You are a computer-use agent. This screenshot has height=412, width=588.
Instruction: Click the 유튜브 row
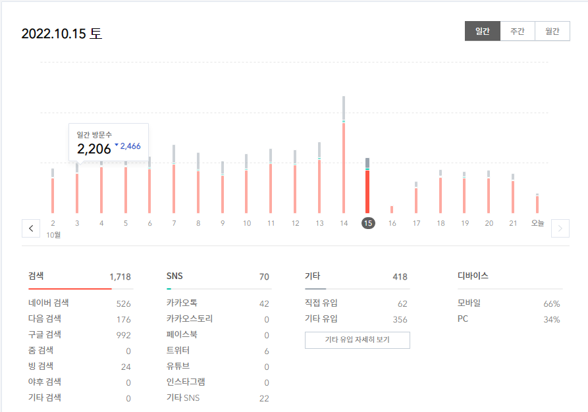(218, 366)
